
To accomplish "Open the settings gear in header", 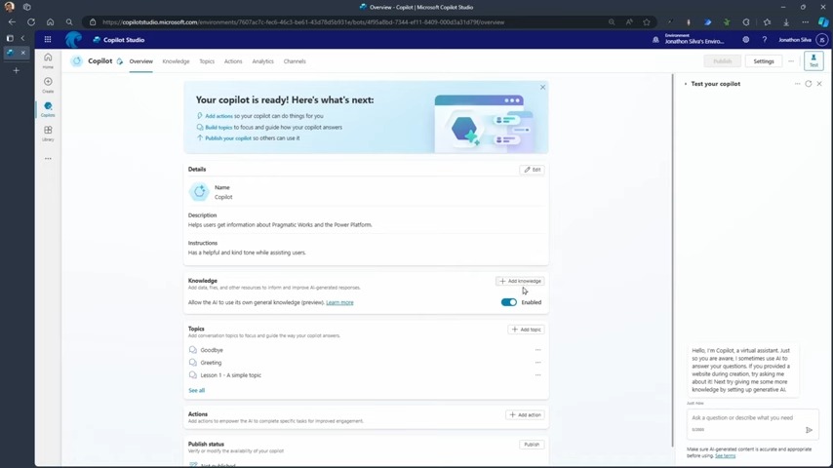I will coord(745,40).
